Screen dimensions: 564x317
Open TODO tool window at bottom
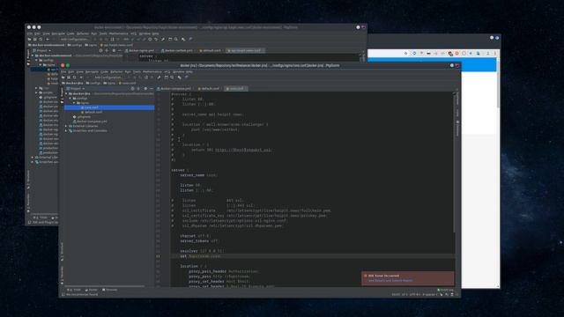(x=75, y=290)
